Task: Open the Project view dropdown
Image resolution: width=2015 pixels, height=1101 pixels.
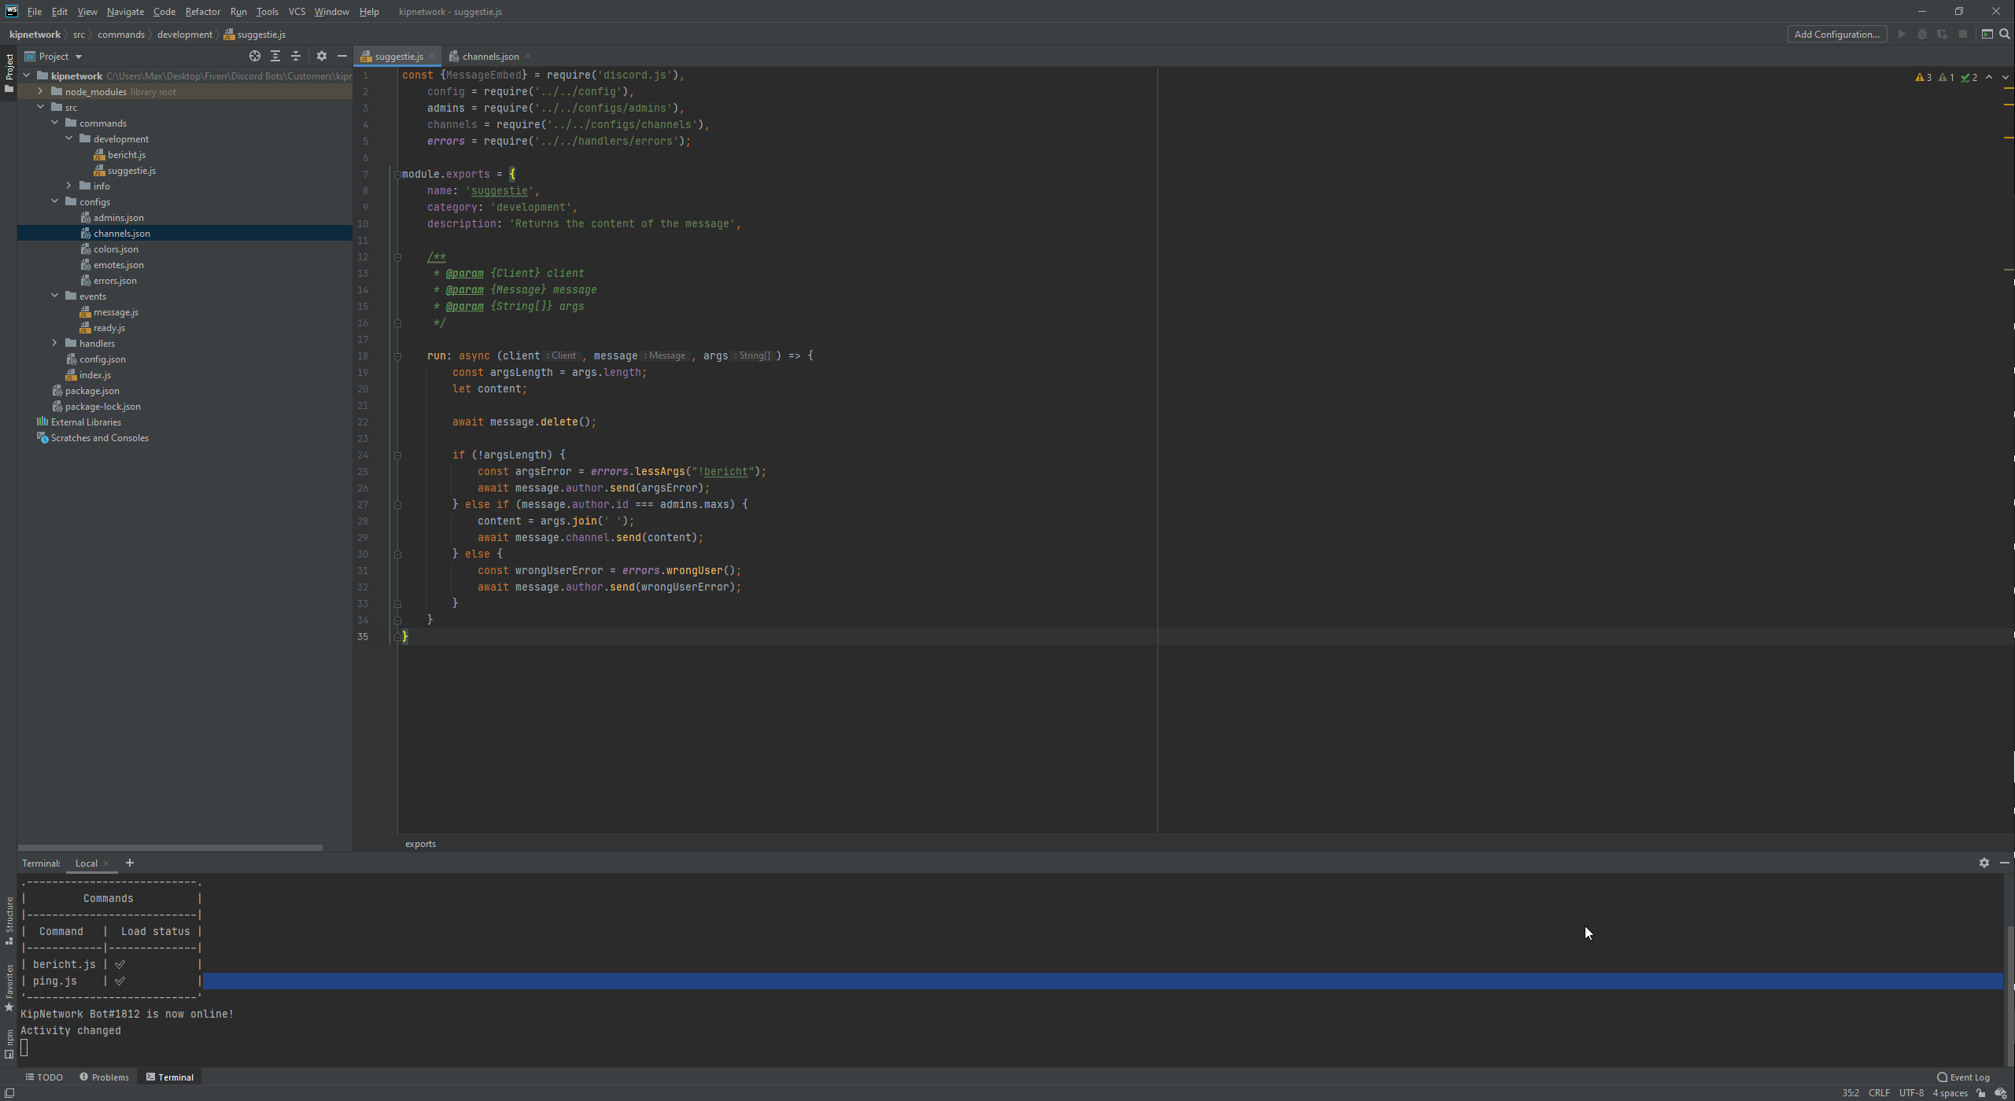Action: (60, 56)
